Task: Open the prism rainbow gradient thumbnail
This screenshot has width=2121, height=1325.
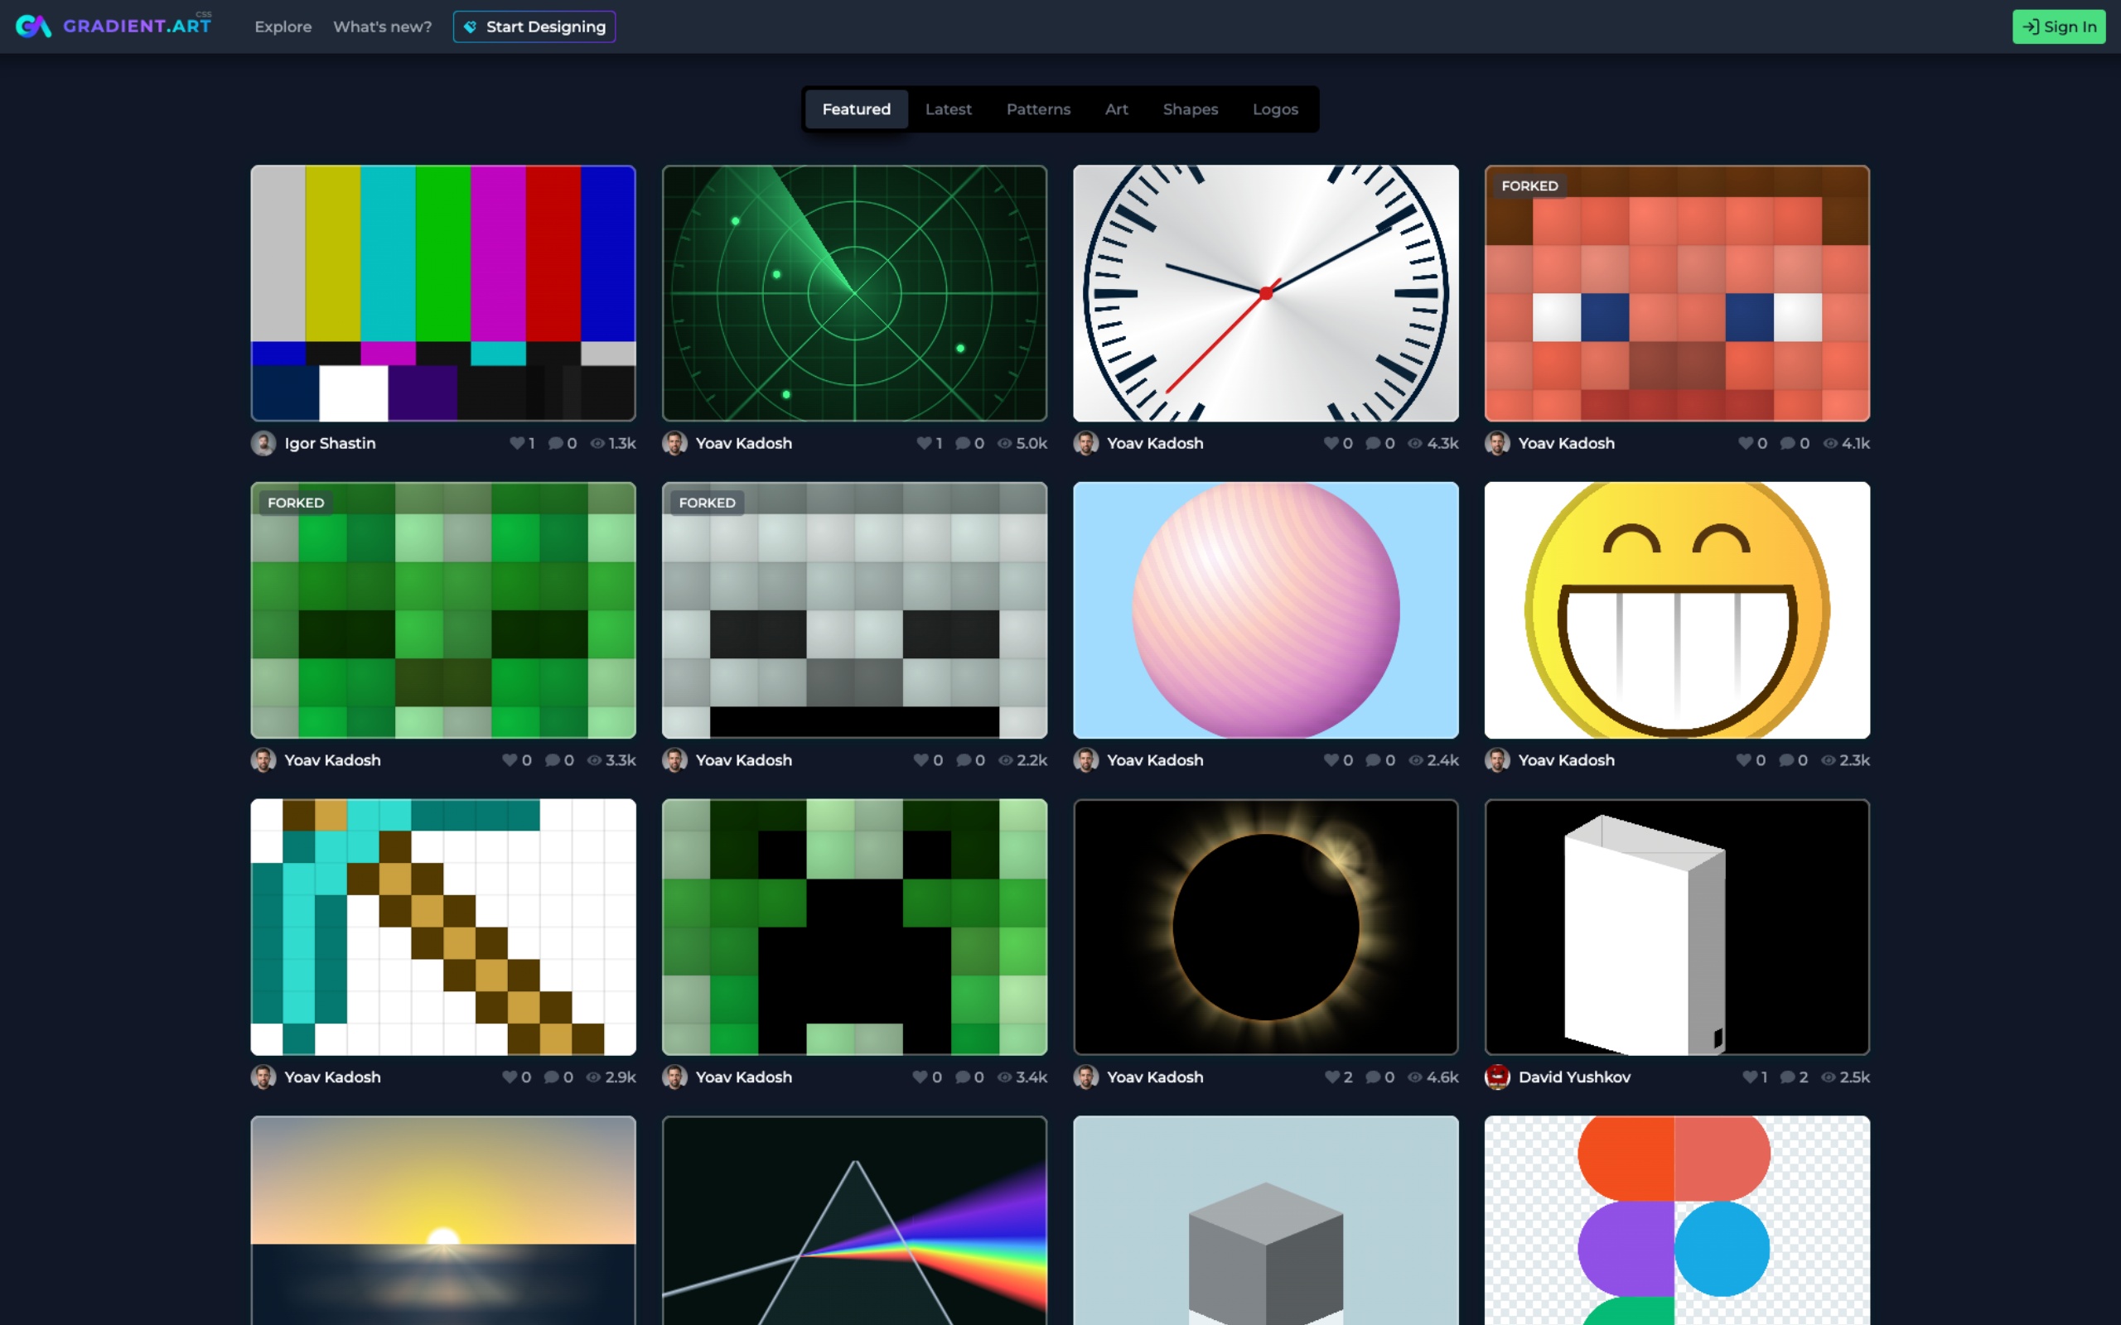Action: 853,1220
